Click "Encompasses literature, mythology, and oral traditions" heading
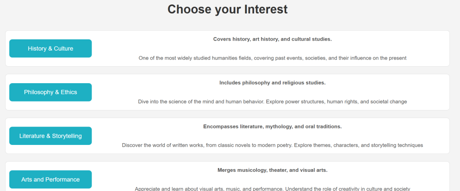The width and height of the screenshot is (460, 191). click(x=272, y=127)
